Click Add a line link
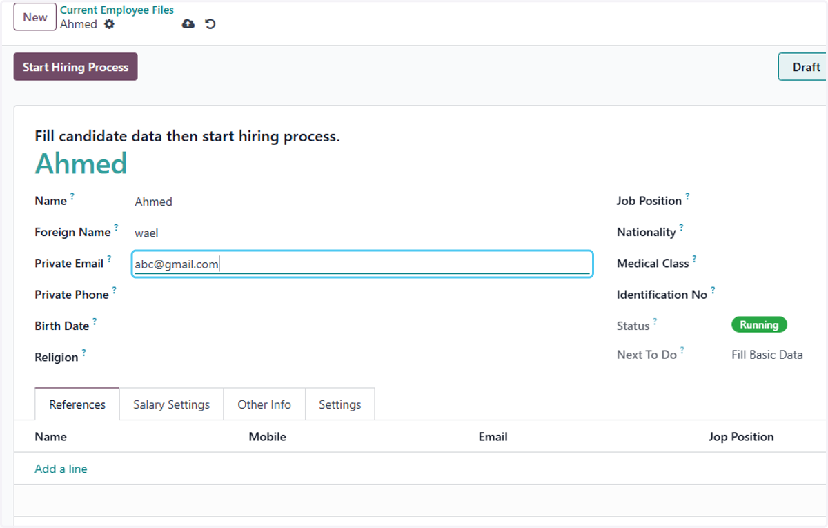 click(x=61, y=469)
